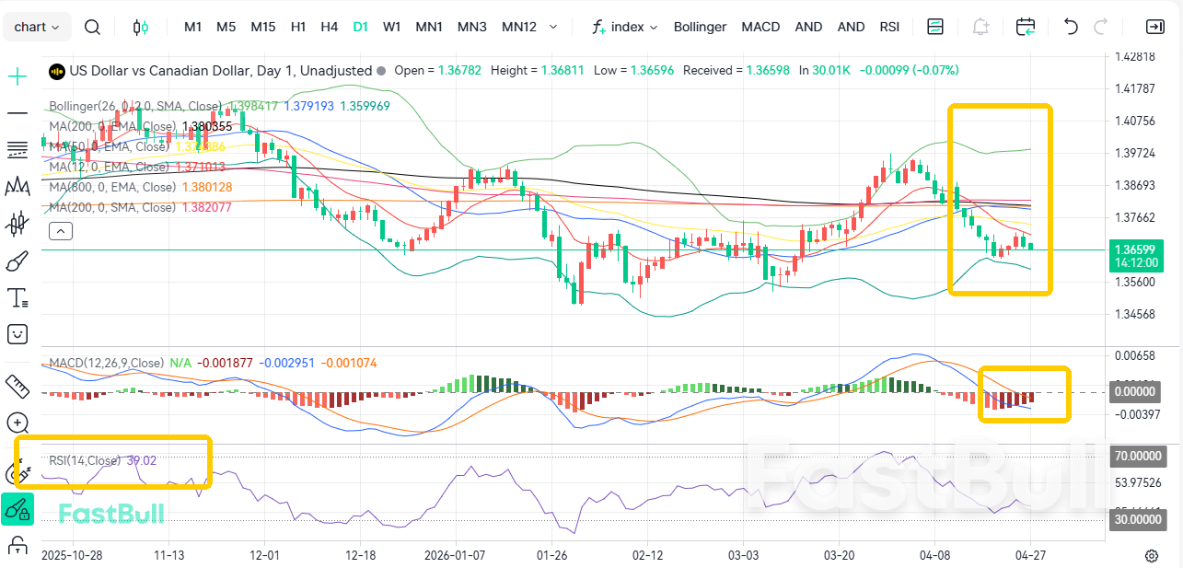Open the magnifier zoom tool
Image resolution: width=1183 pixels, height=568 pixels.
coord(17,423)
